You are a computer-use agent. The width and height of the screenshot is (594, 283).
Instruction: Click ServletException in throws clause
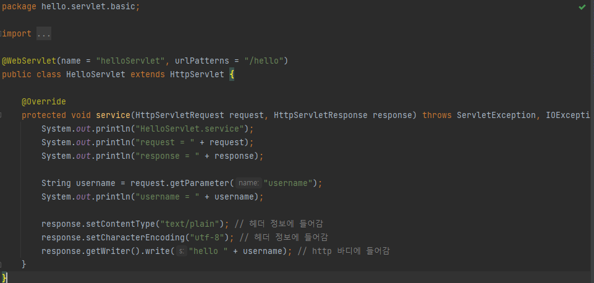[x=496, y=115]
